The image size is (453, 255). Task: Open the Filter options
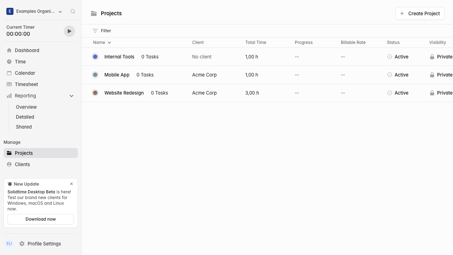[x=102, y=31]
